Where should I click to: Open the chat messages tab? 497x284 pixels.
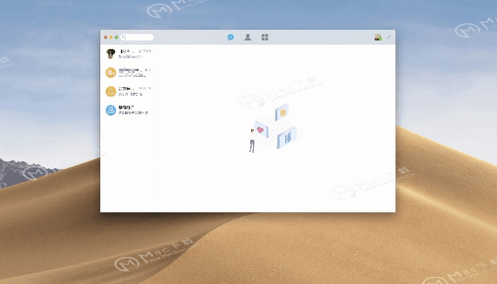click(231, 38)
